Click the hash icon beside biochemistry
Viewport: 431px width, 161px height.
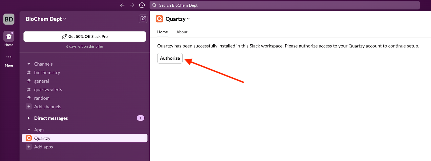point(29,73)
